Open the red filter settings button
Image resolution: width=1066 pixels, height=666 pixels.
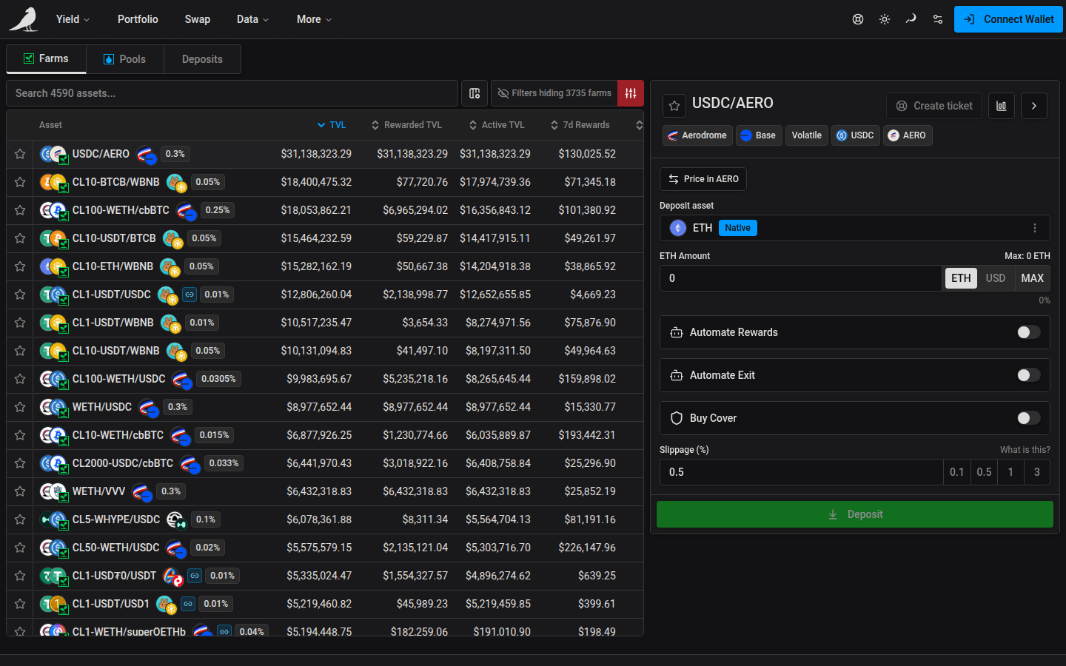(x=631, y=93)
